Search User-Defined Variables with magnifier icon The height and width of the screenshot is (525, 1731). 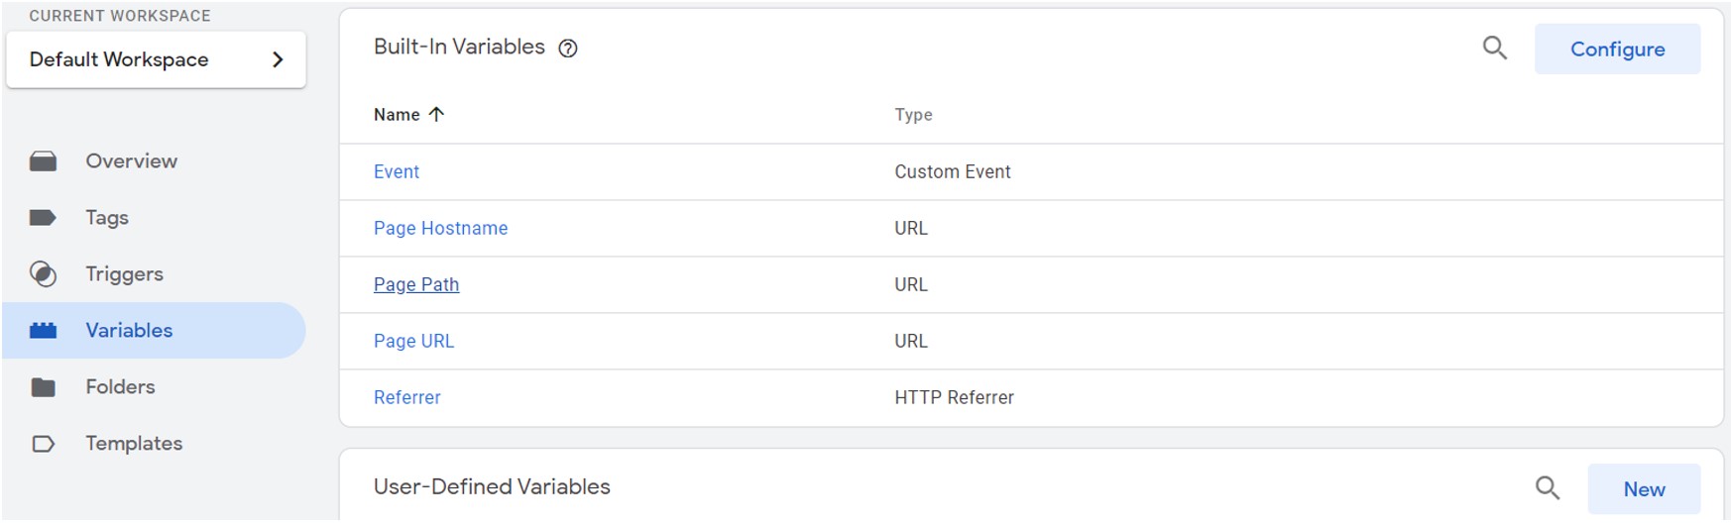click(x=1547, y=487)
